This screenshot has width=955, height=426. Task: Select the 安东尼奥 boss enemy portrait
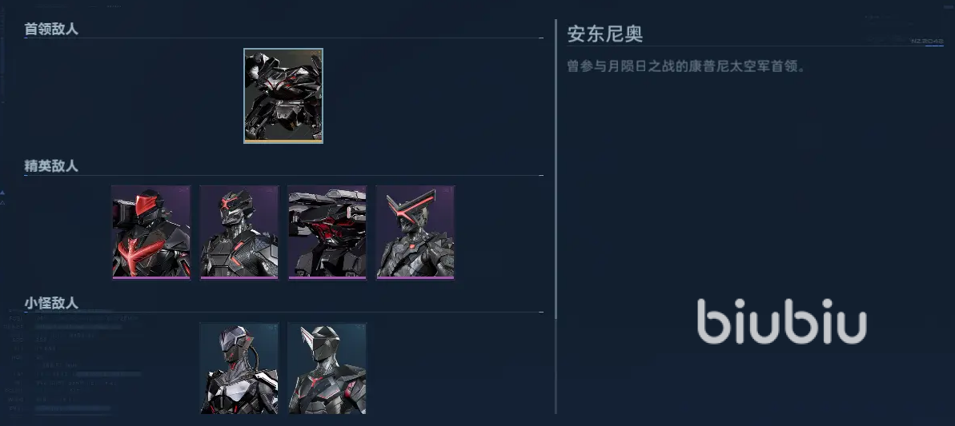point(283,96)
